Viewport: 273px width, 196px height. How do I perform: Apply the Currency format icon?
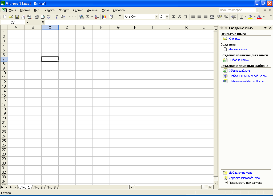(x=220, y=17)
